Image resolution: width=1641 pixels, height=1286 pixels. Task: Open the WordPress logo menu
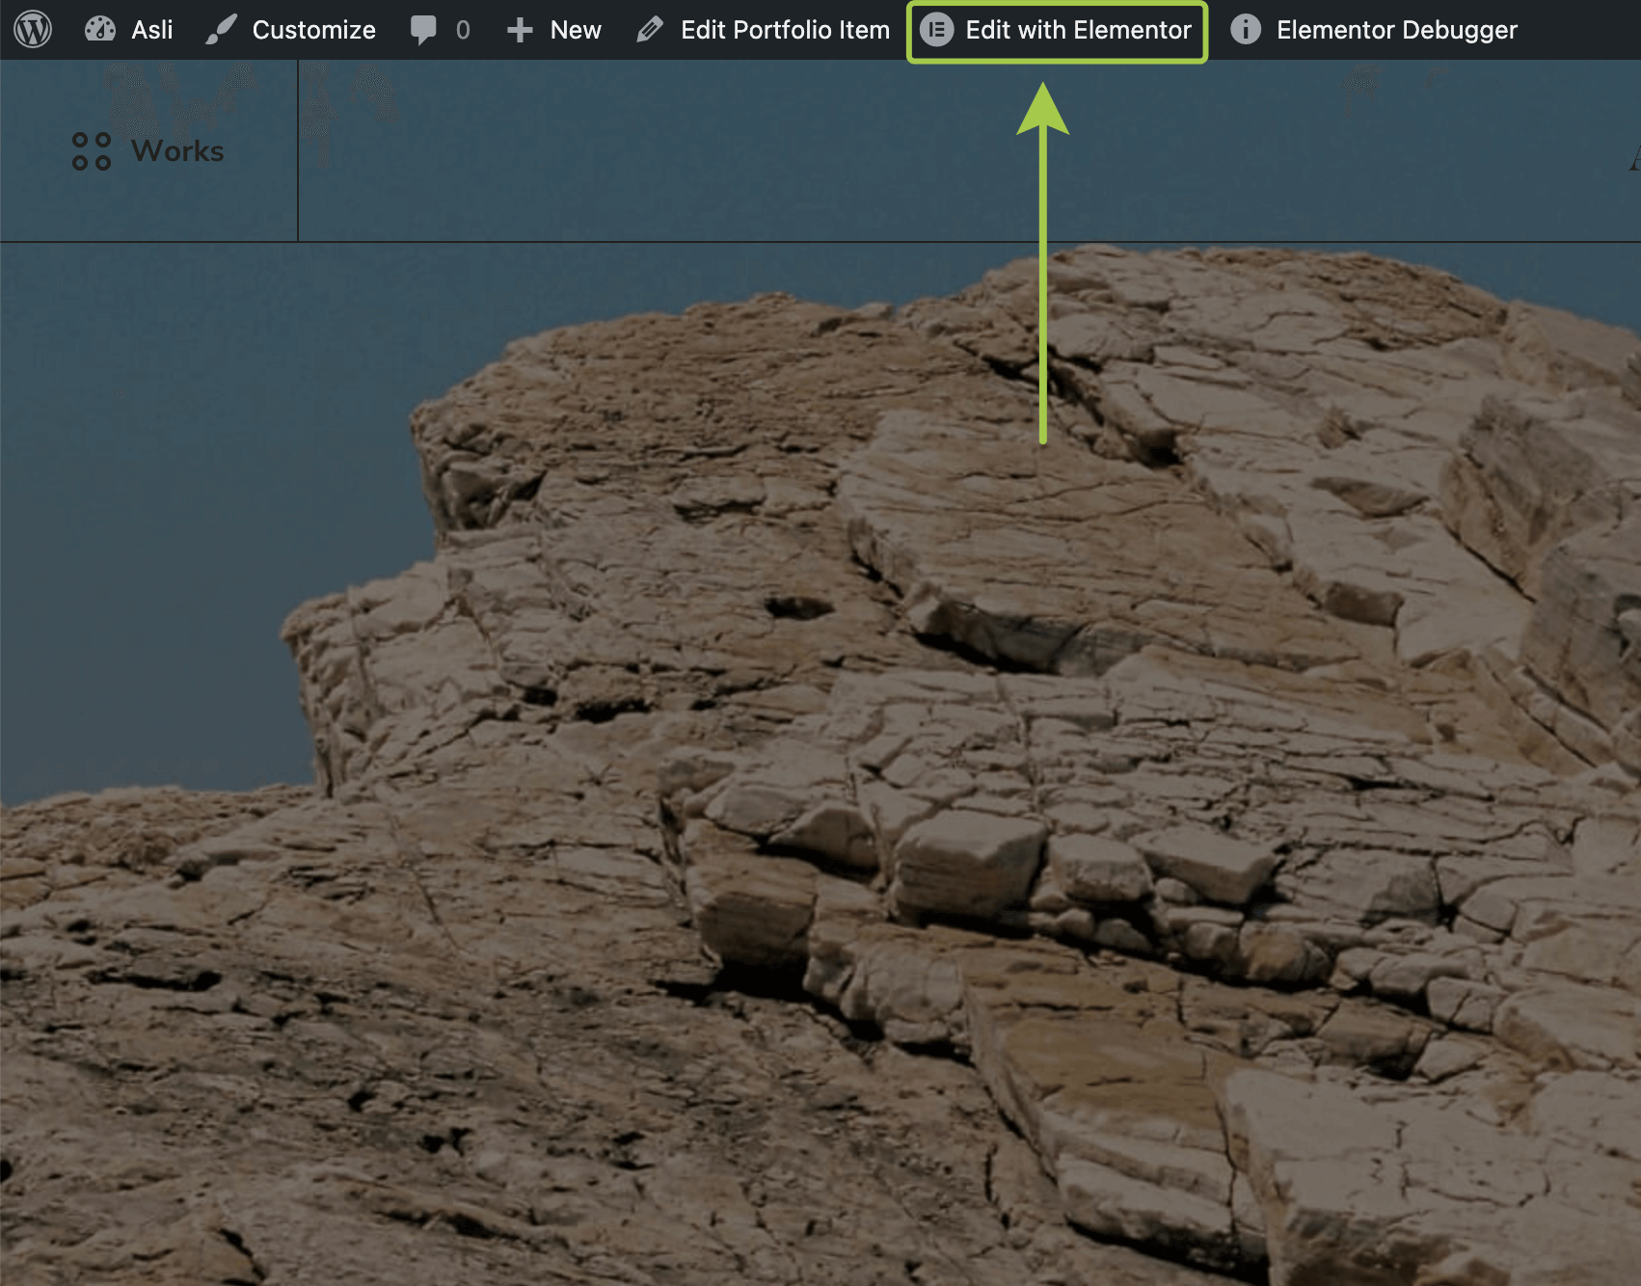pyautogui.click(x=33, y=30)
